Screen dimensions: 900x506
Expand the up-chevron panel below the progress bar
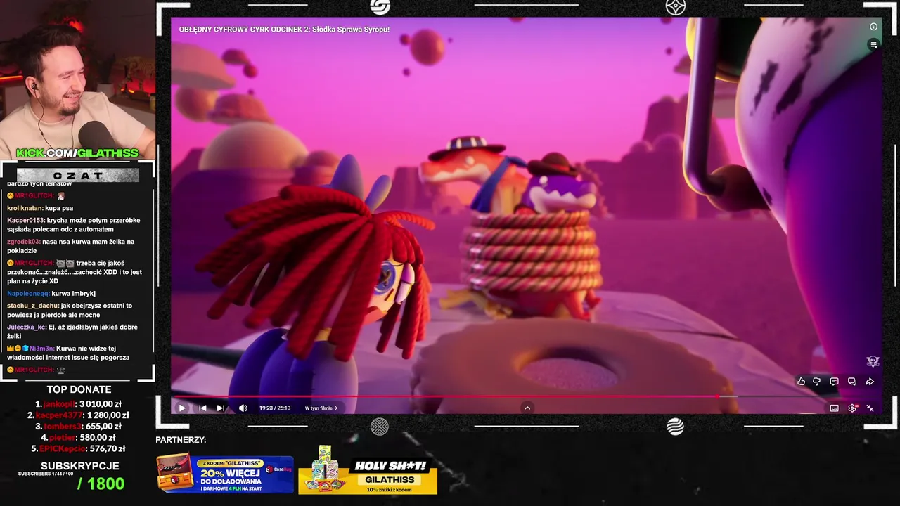click(x=527, y=408)
